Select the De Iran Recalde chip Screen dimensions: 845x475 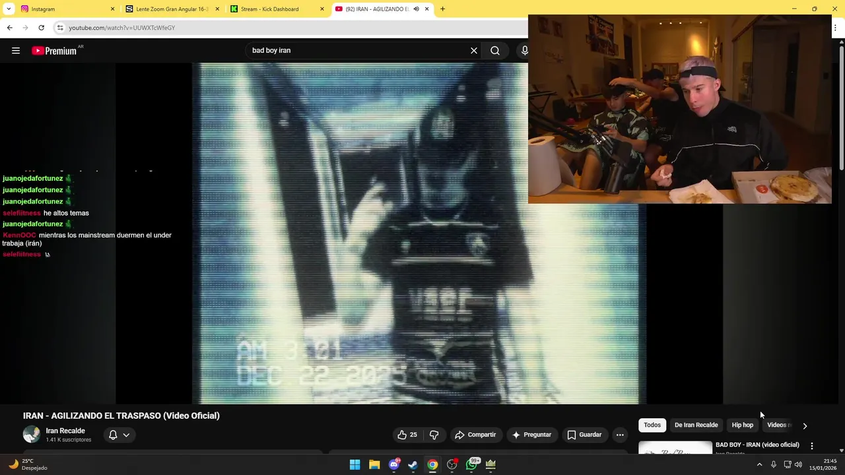[696, 425]
